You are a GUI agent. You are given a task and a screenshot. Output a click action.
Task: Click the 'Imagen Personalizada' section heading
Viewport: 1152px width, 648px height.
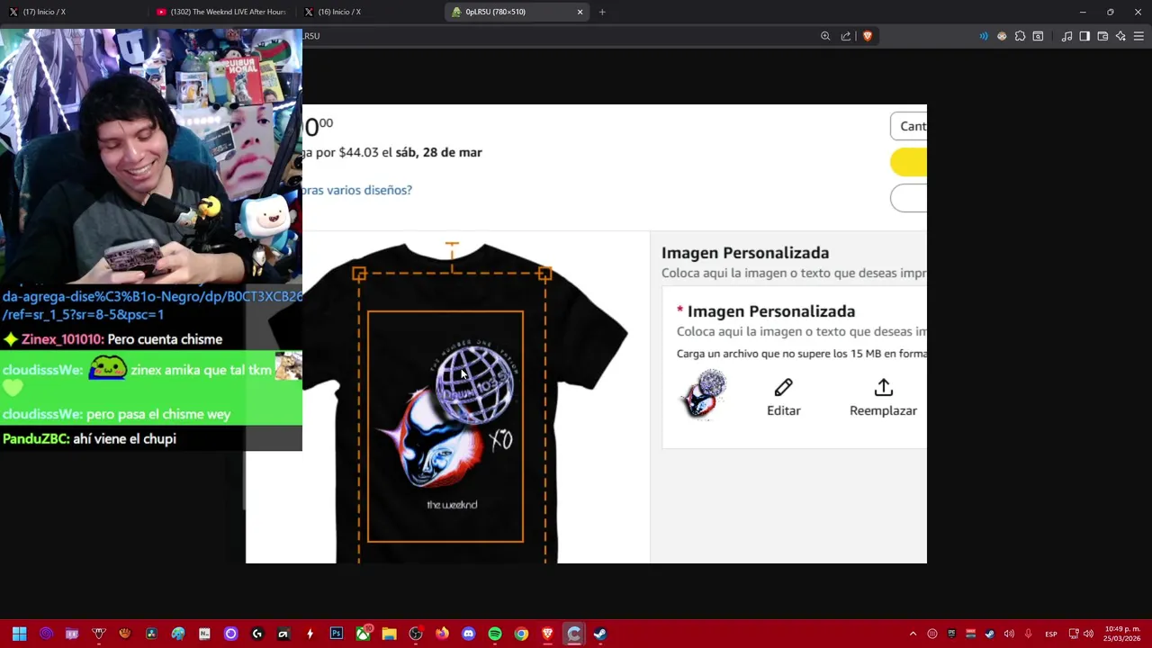[x=745, y=253]
